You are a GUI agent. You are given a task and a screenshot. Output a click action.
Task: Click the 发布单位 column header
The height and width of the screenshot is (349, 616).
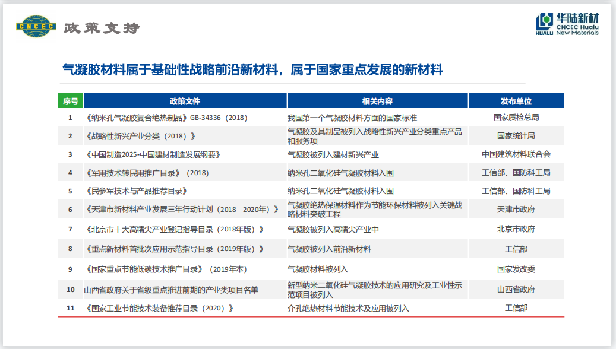tap(516, 101)
